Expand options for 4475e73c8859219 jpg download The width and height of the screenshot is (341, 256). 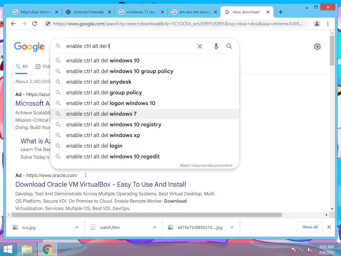coord(232,227)
